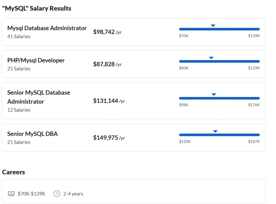The image size is (276, 204).
Task: Click the Careers section heading
Action: coord(13,172)
